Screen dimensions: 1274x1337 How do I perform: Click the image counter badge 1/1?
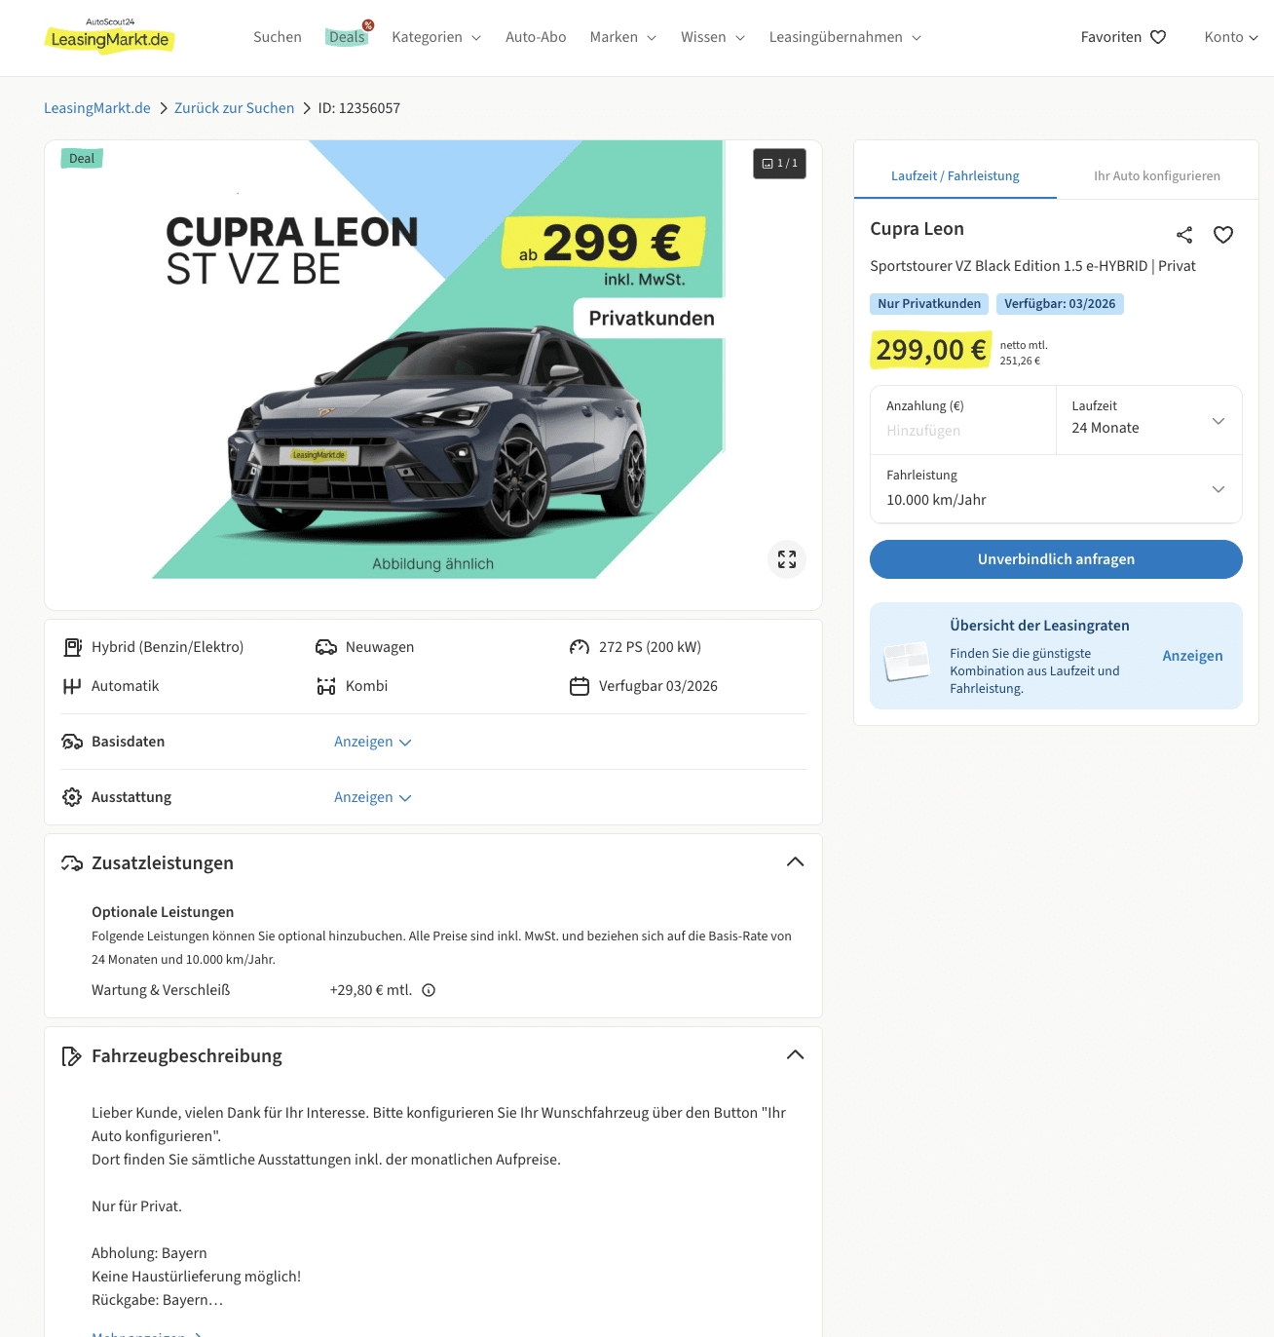pyautogui.click(x=779, y=164)
